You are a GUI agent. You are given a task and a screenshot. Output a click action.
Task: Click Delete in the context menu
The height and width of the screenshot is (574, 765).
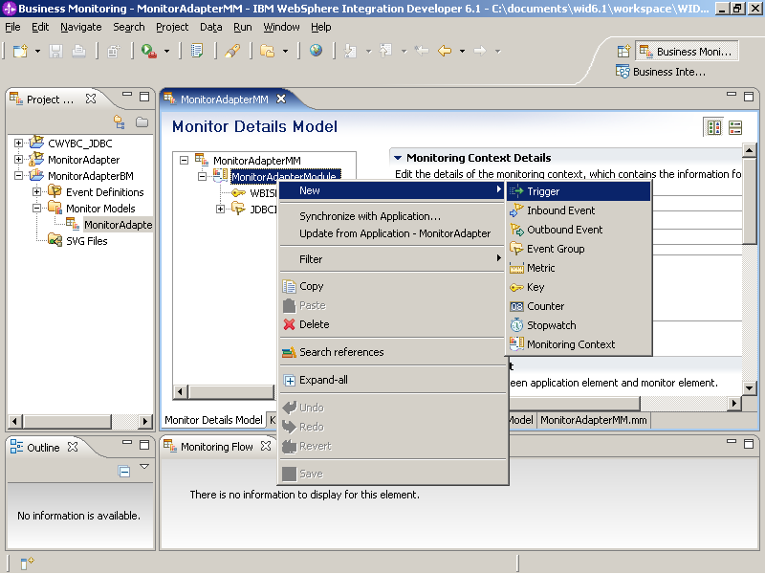pos(393,324)
